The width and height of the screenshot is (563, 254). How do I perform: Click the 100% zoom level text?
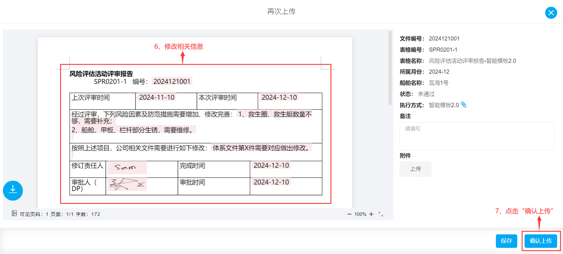pyautogui.click(x=360, y=214)
